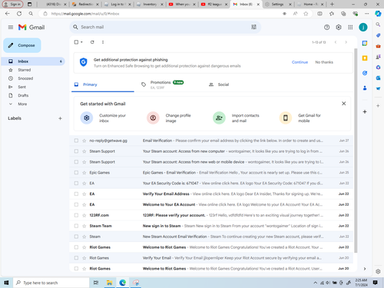Dismiss banner with No thanks
This screenshot has height=288, width=384.
[x=324, y=62]
